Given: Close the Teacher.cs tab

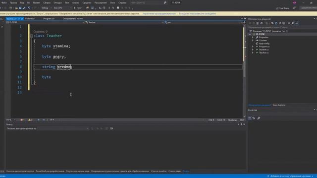Looking at the screenshot, I should pyautogui.click(x=22, y=19).
